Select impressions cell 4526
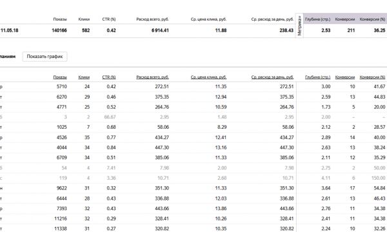The width and height of the screenshot is (387, 232). pos(62,137)
